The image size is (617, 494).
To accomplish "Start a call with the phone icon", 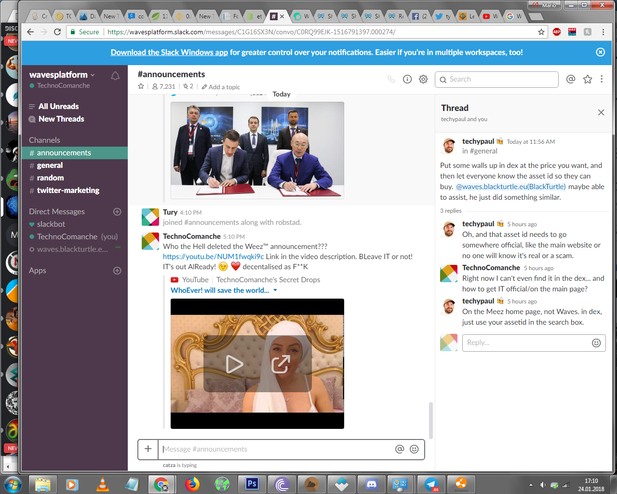I will [391, 79].
